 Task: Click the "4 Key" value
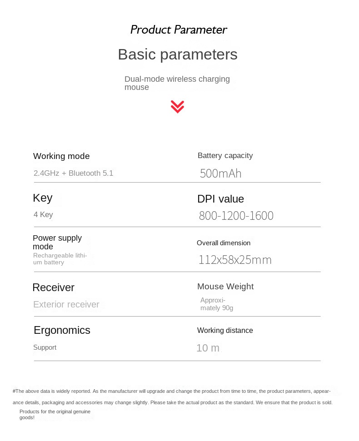[43, 215]
